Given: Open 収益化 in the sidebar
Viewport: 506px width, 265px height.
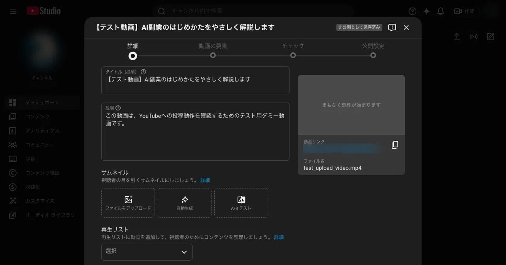Looking at the screenshot, I should 42,187.
